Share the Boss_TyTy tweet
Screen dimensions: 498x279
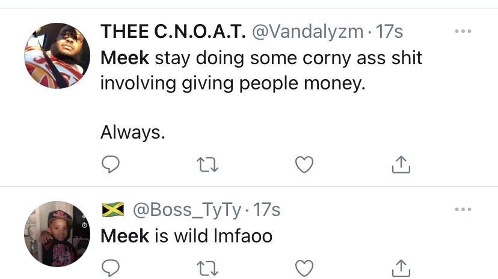[x=401, y=269]
